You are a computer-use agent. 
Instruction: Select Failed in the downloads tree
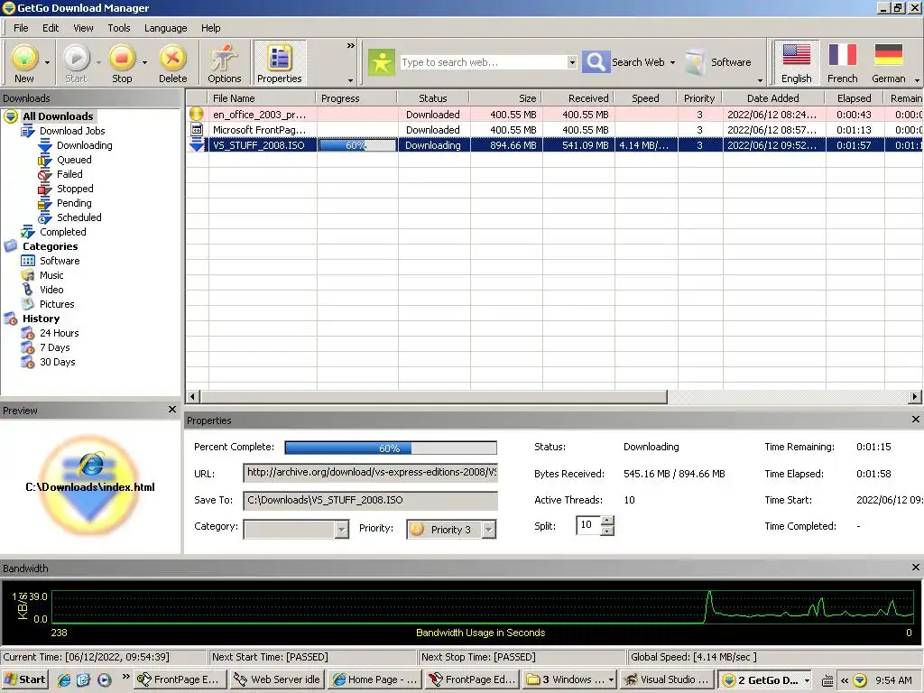pos(69,174)
